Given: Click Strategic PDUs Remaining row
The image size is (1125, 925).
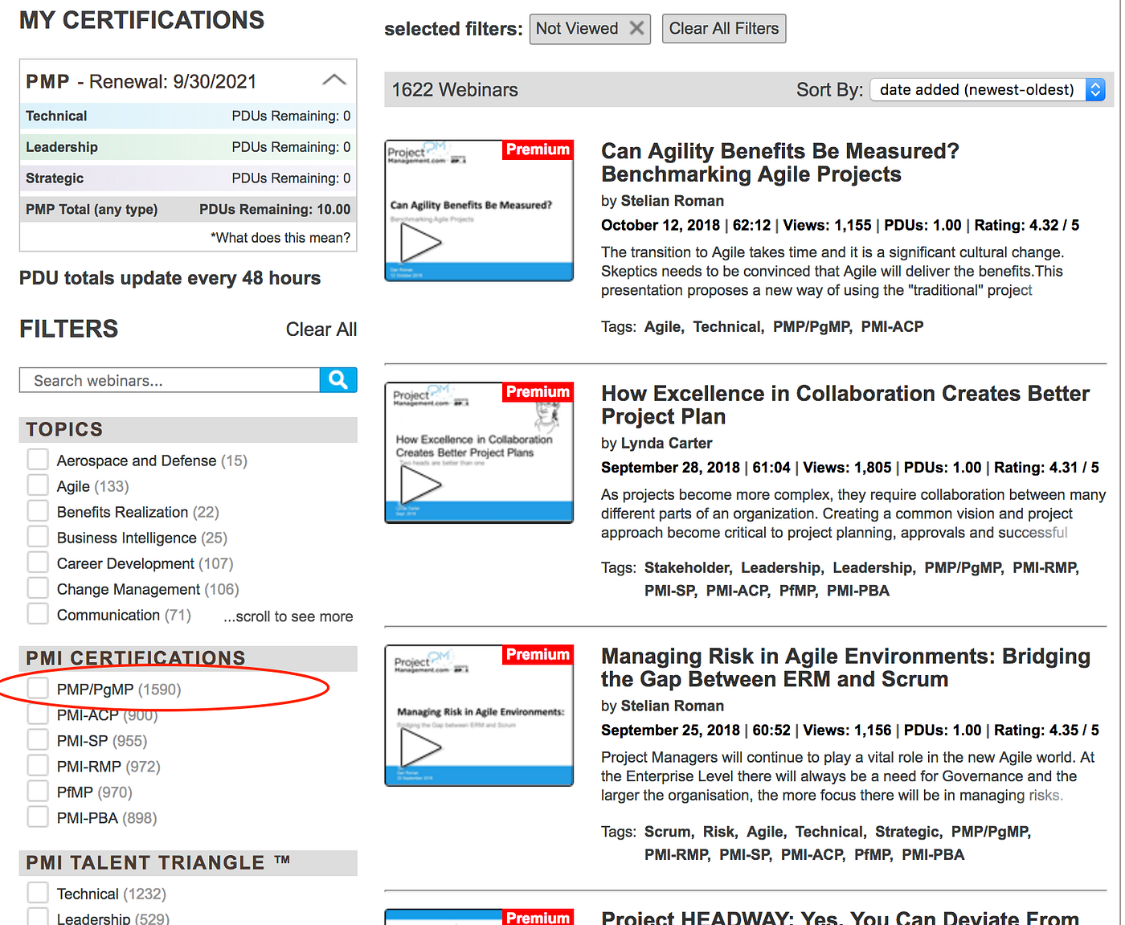Looking at the screenshot, I should [x=188, y=178].
